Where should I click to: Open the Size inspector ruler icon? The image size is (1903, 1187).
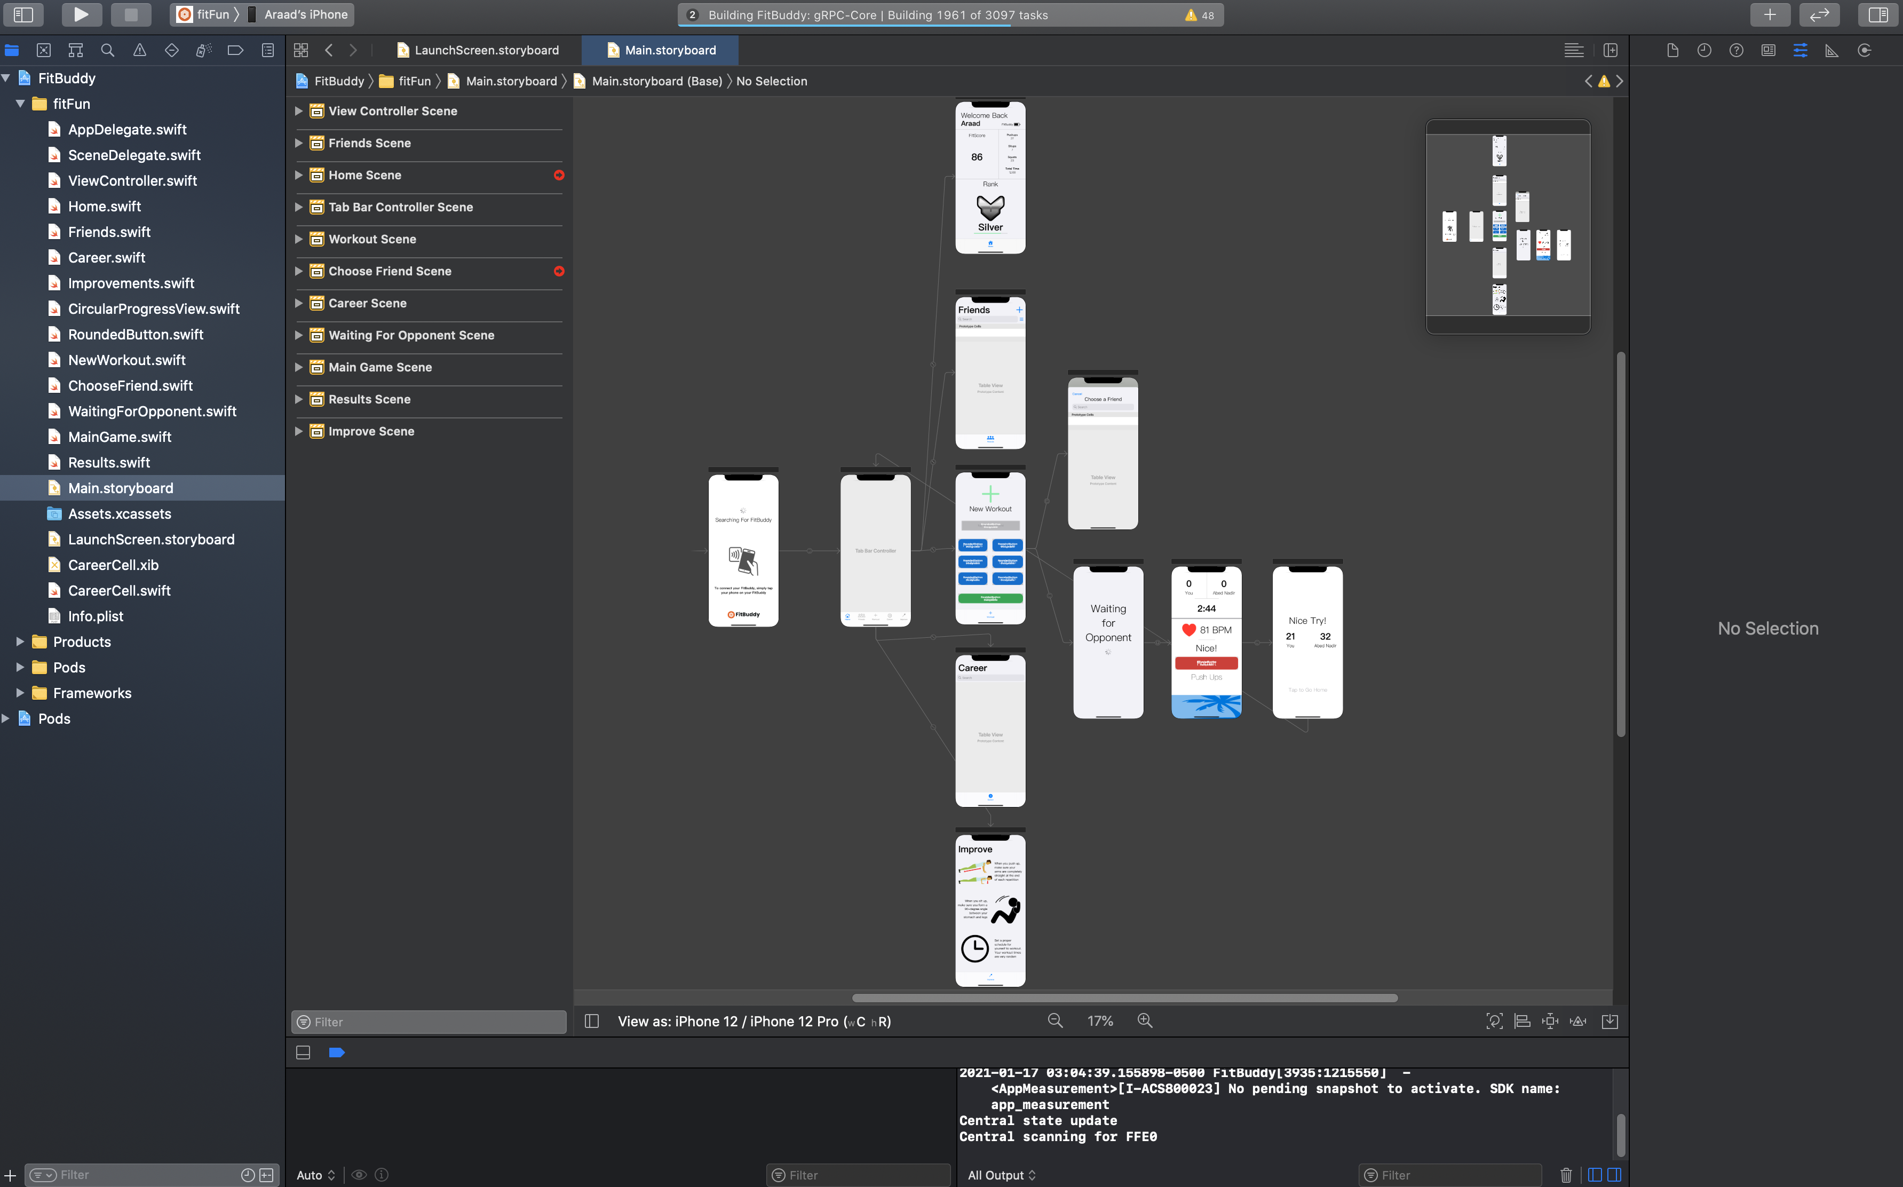[1831, 50]
